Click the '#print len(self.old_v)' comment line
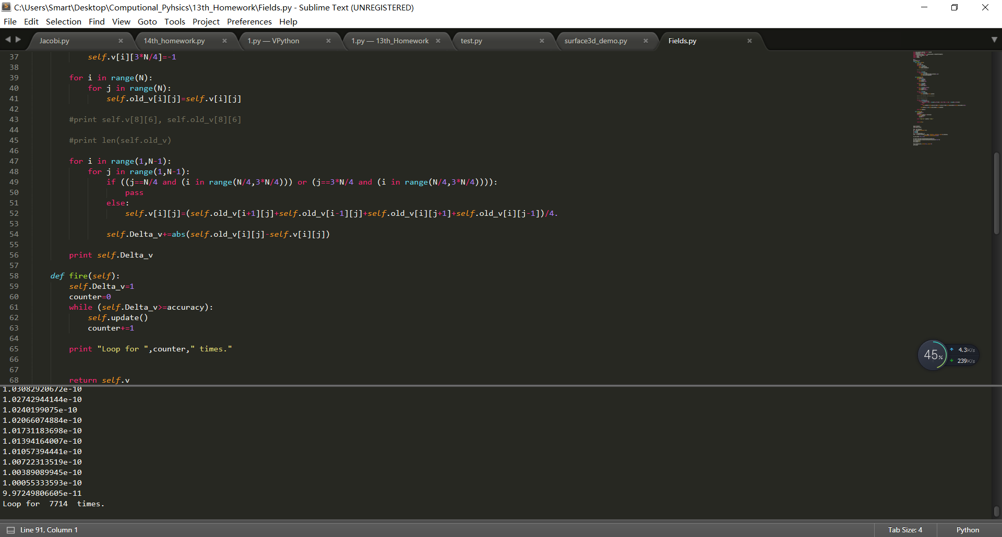This screenshot has width=1002, height=537. 120,140
